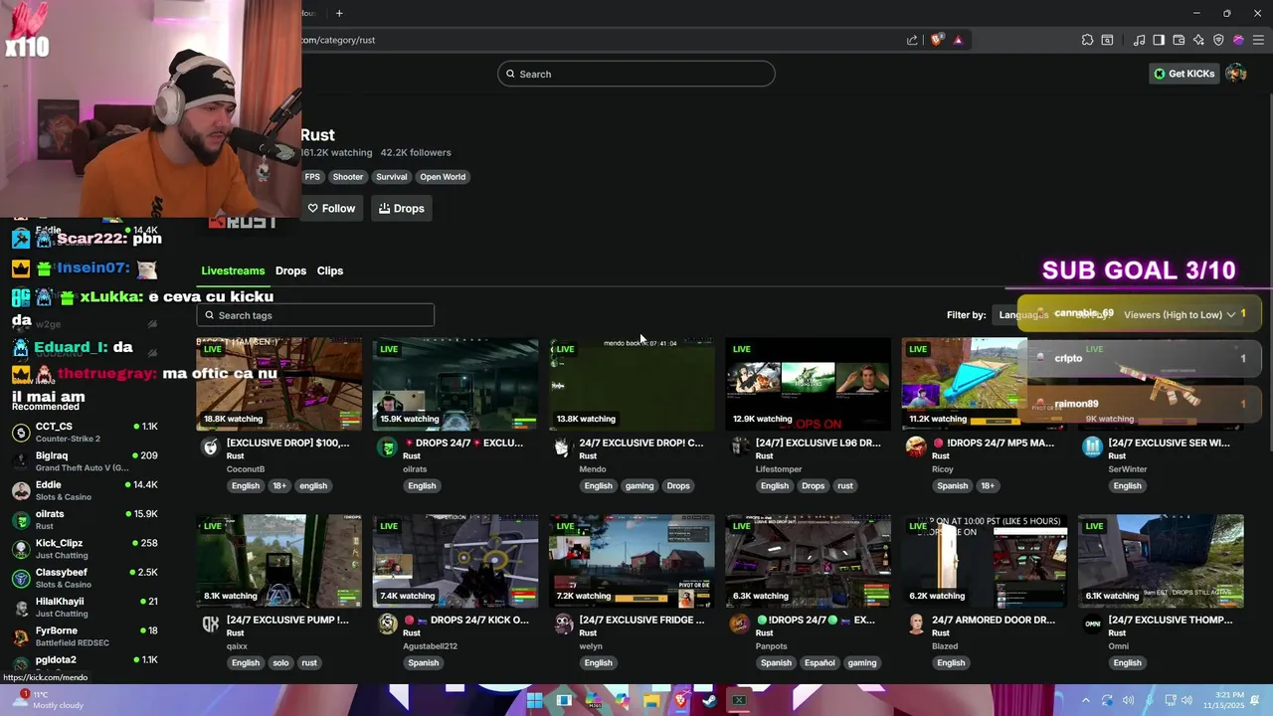Click Spanish tag under Ricoy stream

tap(952, 486)
